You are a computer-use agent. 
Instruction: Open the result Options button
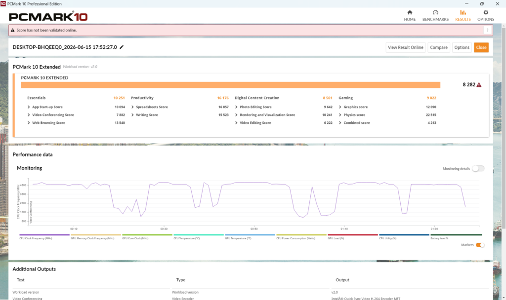click(462, 47)
